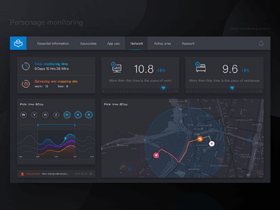Click the Surveying and mapping site label
The width and height of the screenshot is (280, 210).
pos(56,81)
